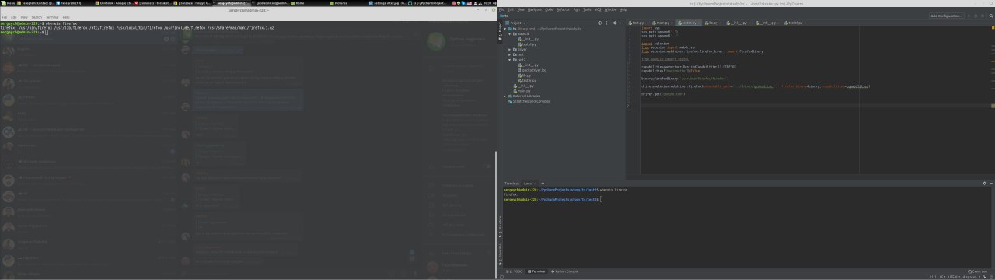Open the Edit menu in the terminal window

13,16
